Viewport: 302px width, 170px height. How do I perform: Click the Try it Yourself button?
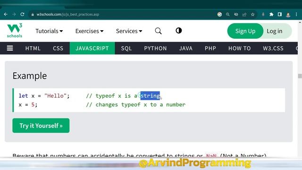tap(41, 126)
